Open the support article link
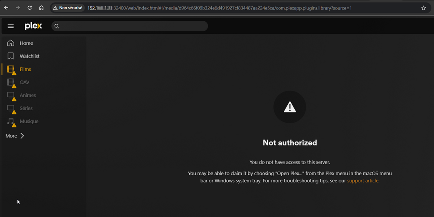The image size is (434, 217). [x=362, y=181]
